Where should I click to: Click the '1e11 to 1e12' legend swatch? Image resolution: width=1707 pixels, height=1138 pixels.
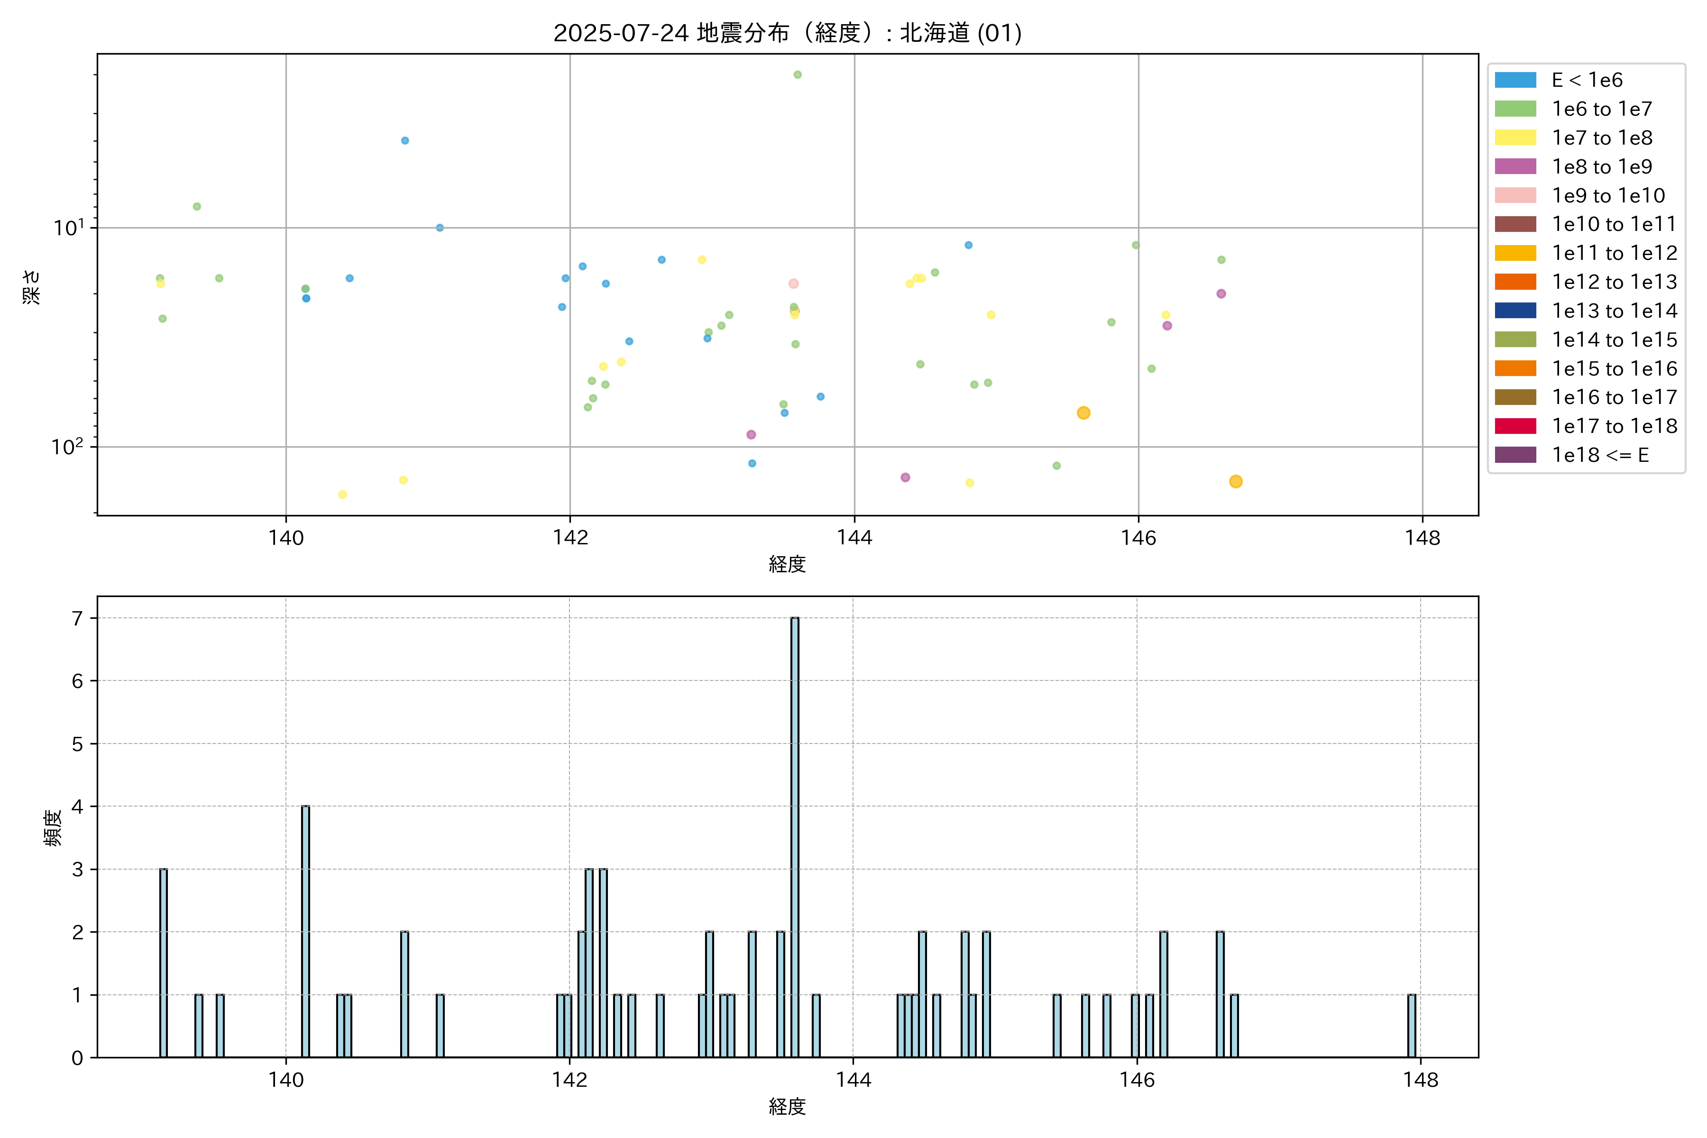pyautogui.click(x=1514, y=253)
